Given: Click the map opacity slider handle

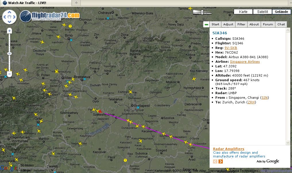Looking at the screenshot, I should click(202, 12).
